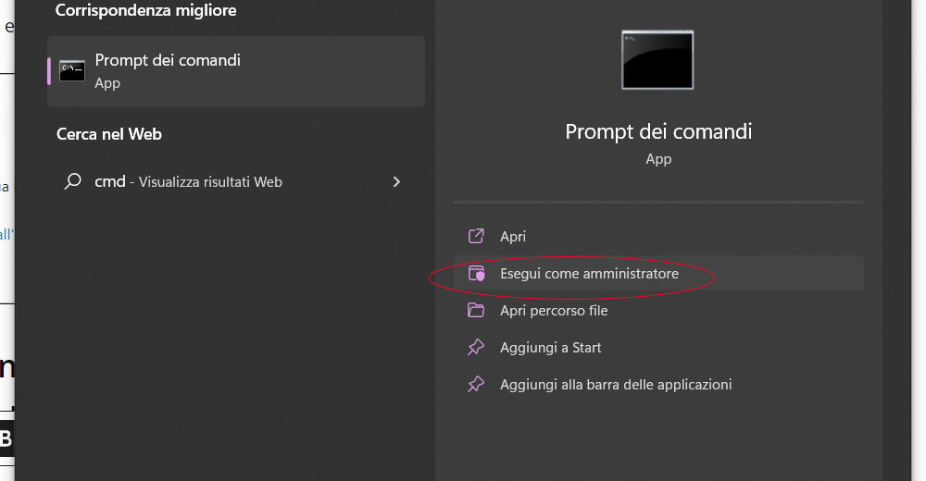Click the App label under the preview title

point(658,159)
